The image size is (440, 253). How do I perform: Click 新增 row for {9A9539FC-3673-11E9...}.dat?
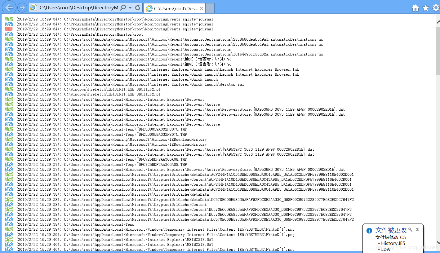(159, 149)
